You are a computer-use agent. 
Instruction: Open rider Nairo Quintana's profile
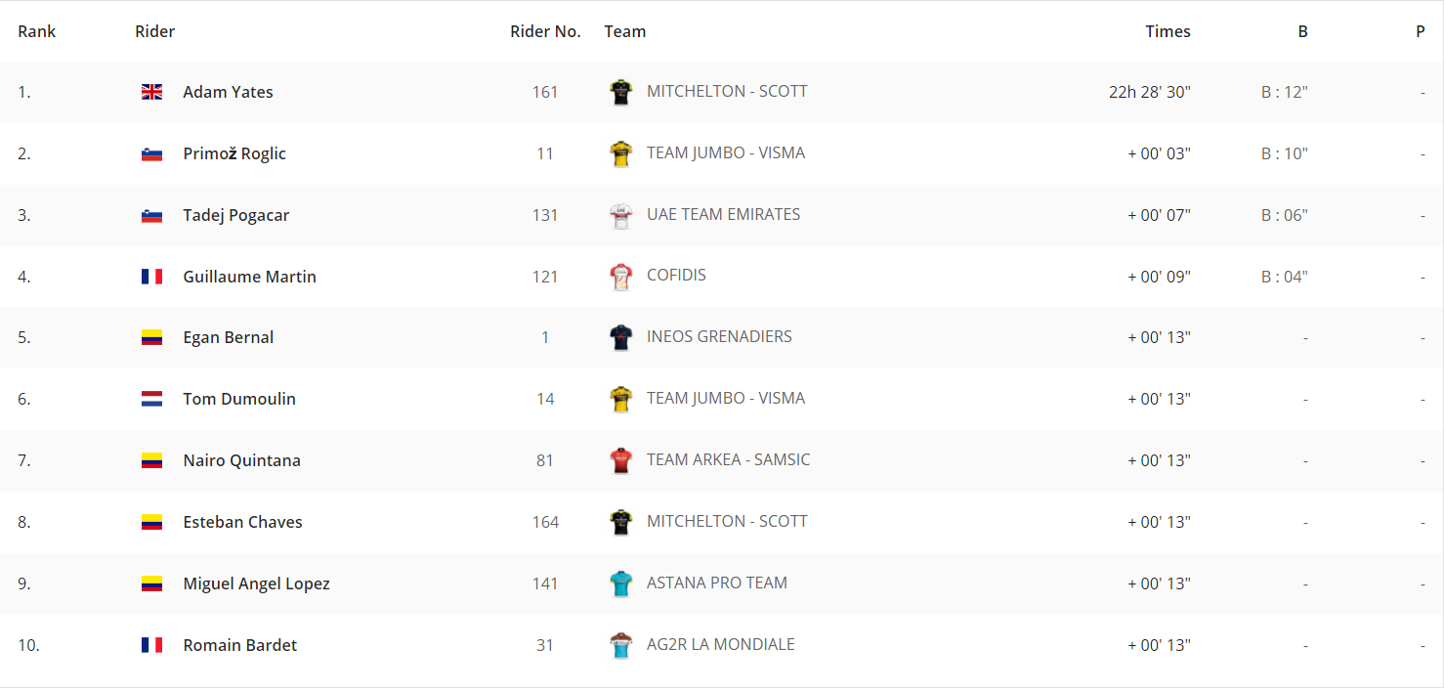[242, 460]
